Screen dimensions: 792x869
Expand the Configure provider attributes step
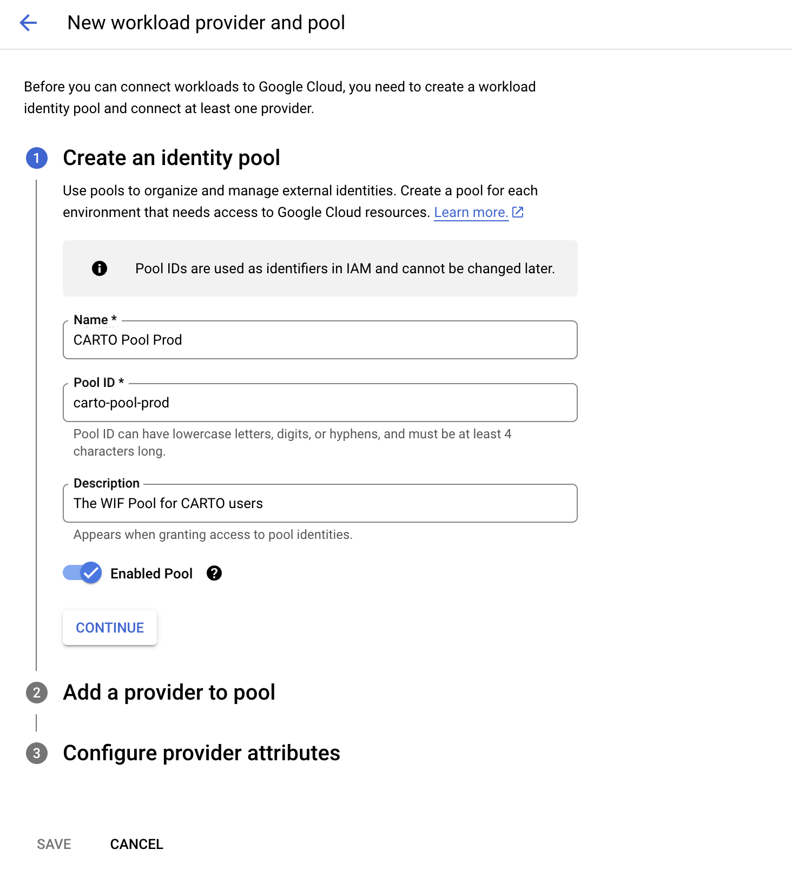(x=201, y=753)
